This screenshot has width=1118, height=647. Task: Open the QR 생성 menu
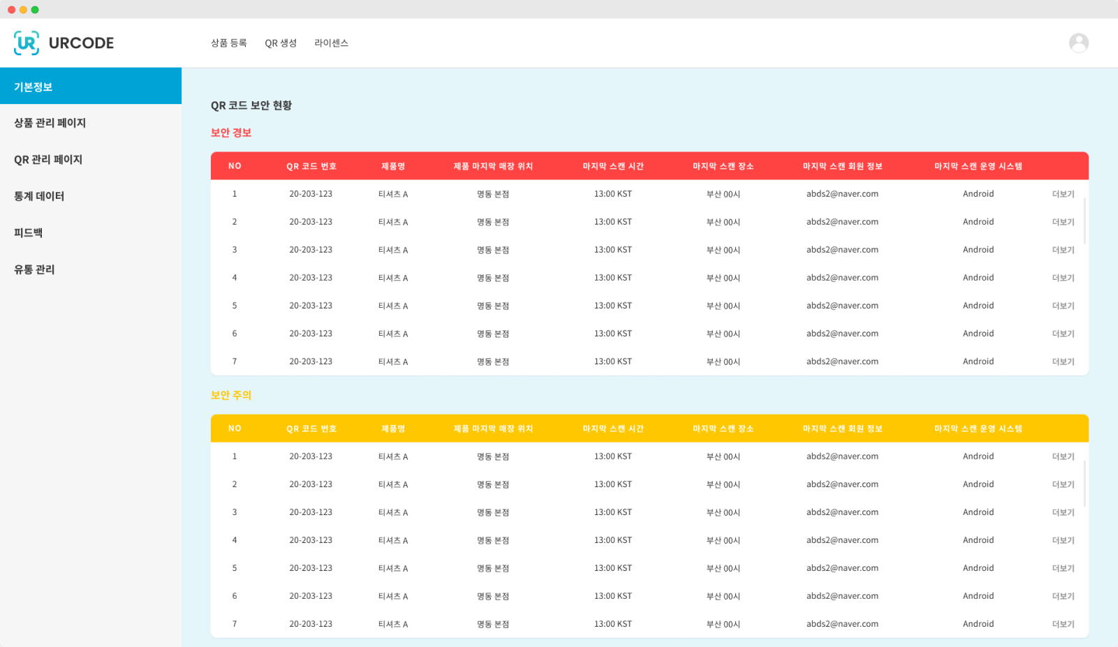click(281, 43)
